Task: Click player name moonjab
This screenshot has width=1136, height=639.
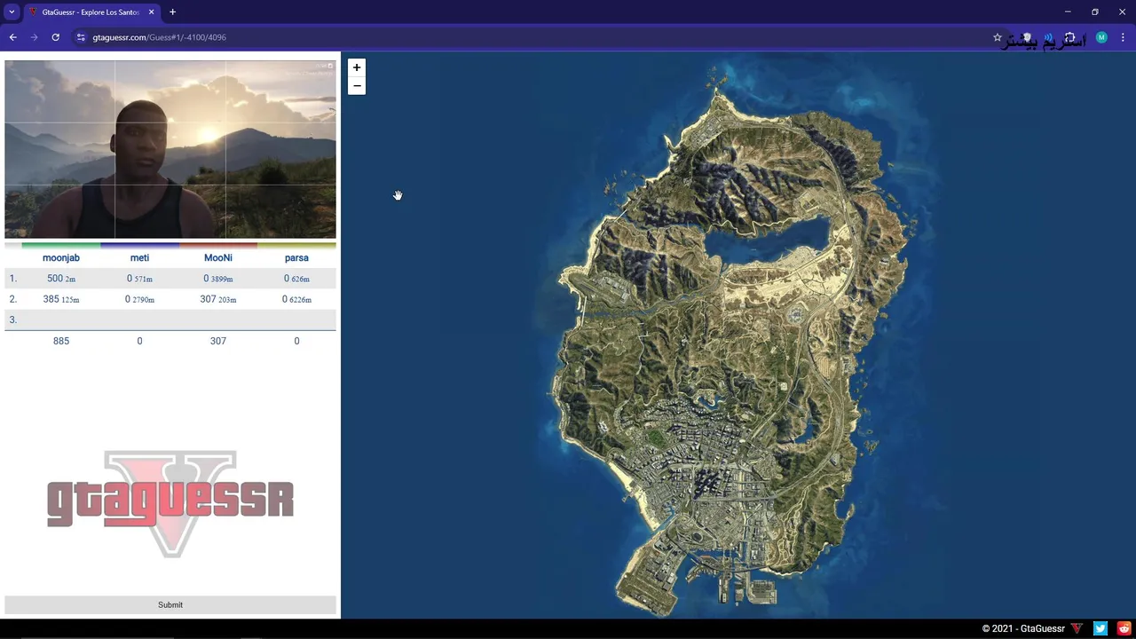Action: pyautogui.click(x=61, y=257)
